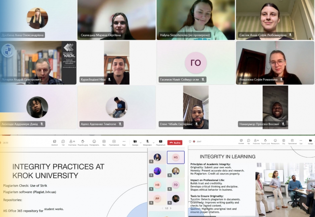
Task: Share screen with Поделиться button
Action: [161, 143]
